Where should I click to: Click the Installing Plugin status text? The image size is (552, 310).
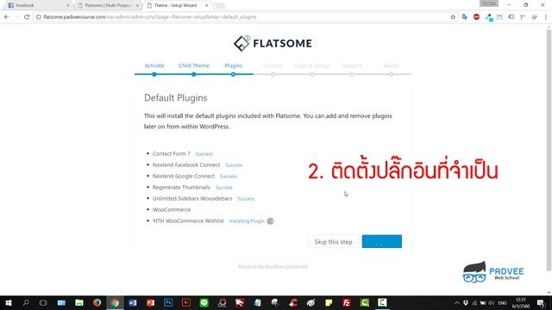click(x=247, y=221)
